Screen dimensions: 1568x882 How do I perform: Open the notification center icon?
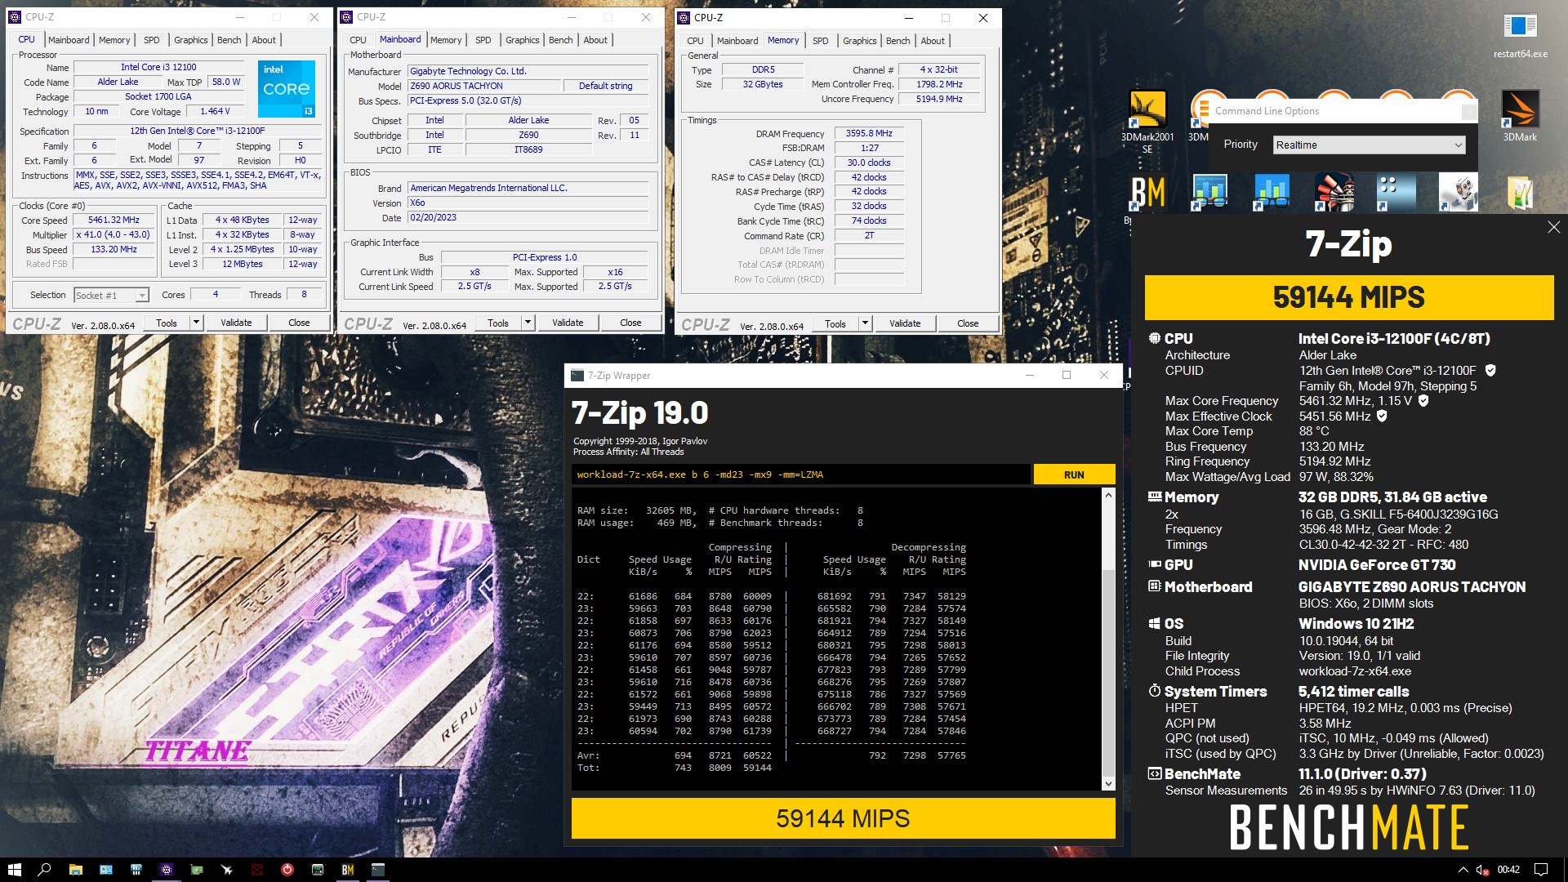coord(1540,870)
